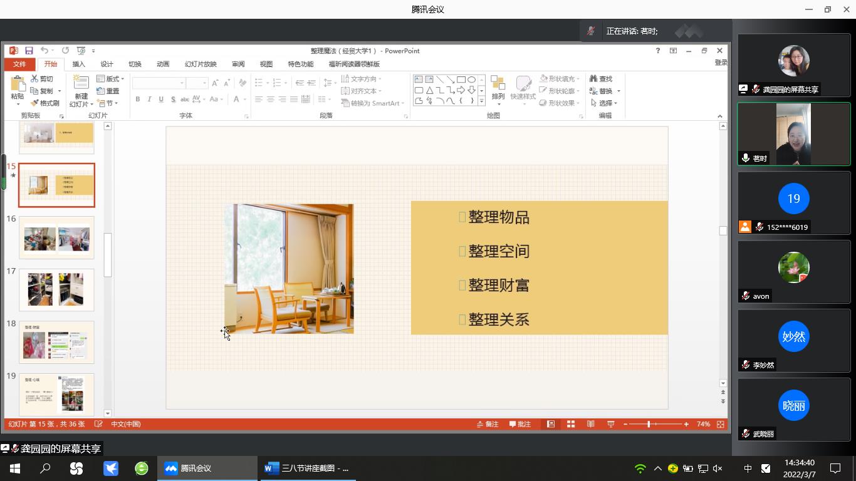Toggle the Comments (批注) pane
856x481 pixels.
(x=520, y=424)
